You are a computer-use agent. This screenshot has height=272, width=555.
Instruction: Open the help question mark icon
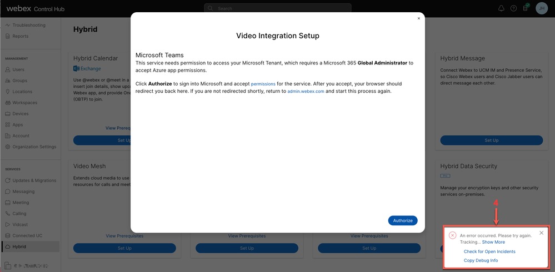(x=513, y=8)
